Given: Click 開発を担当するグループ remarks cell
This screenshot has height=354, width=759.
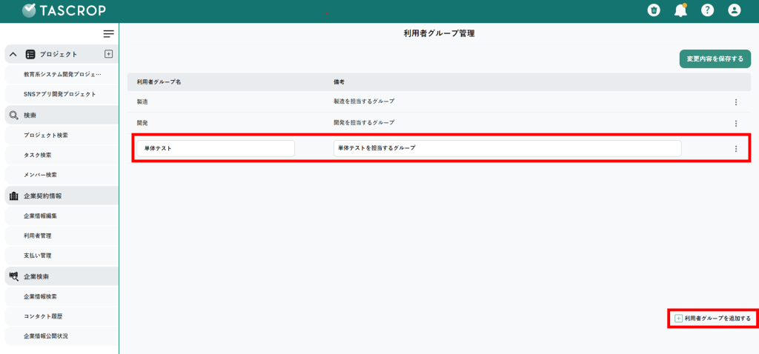Looking at the screenshot, I should coord(364,123).
